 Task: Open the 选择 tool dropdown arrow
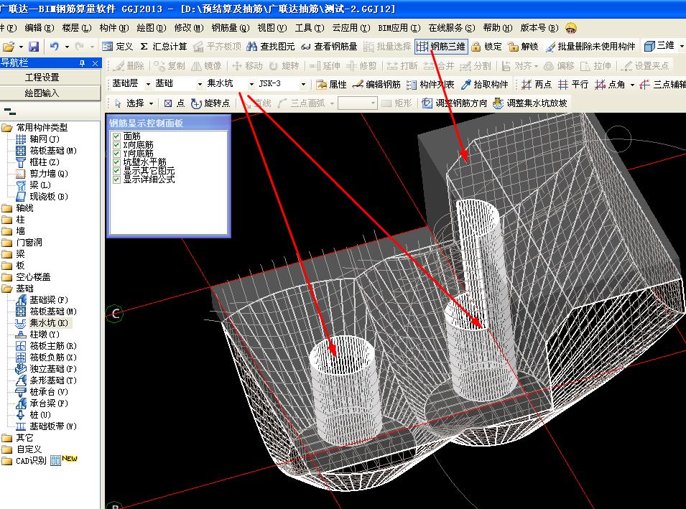click(151, 103)
